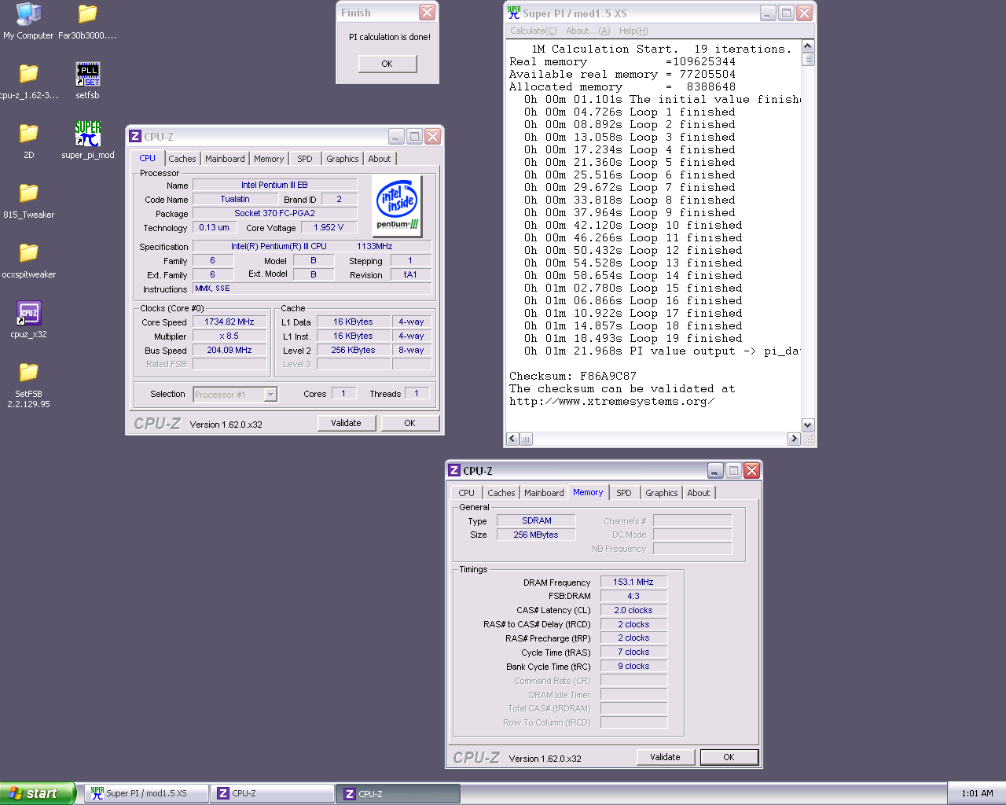Click the Super PI vertical scrollbar up arrow
1006x805 pixels.
click(x=808, y=46)
